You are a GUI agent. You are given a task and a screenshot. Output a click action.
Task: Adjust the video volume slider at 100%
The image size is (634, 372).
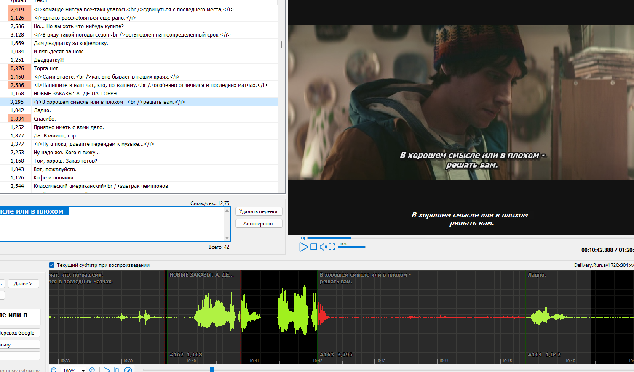(x=352, y=247)
